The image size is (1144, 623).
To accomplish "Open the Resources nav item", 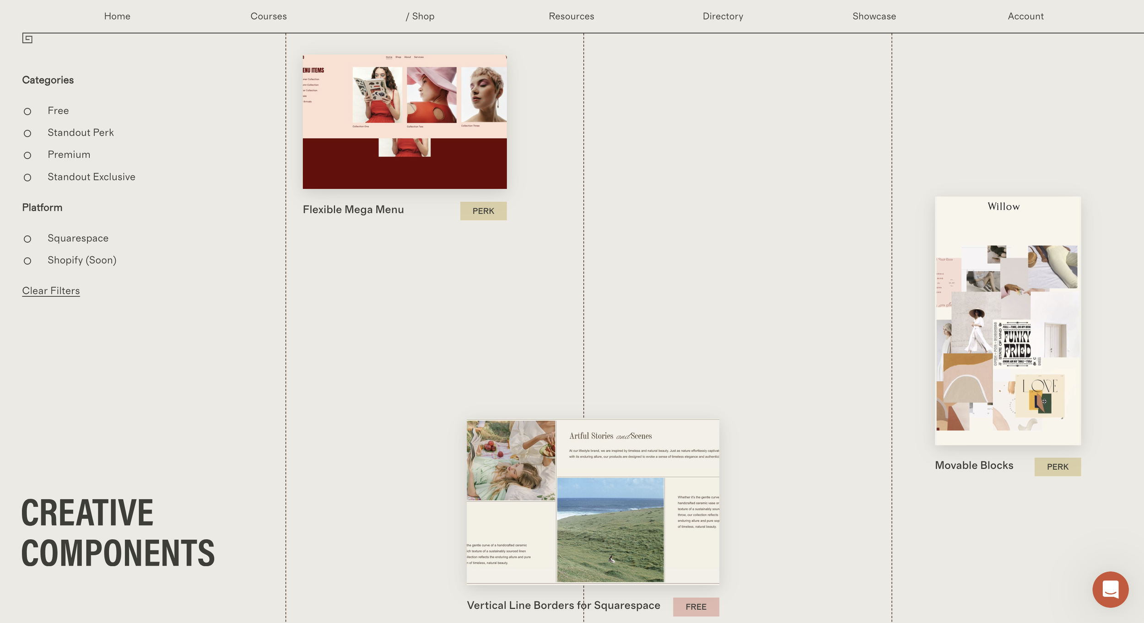I will click(572, 16).
